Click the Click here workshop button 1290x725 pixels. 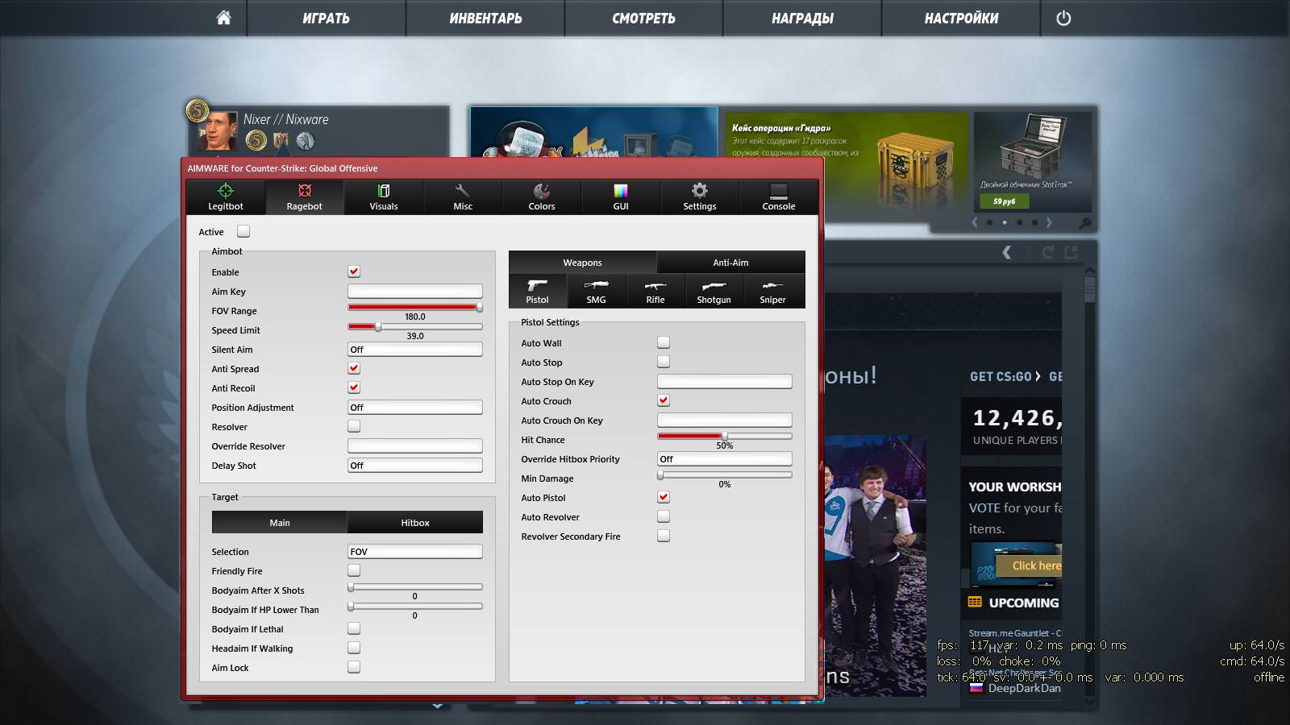1030,565
